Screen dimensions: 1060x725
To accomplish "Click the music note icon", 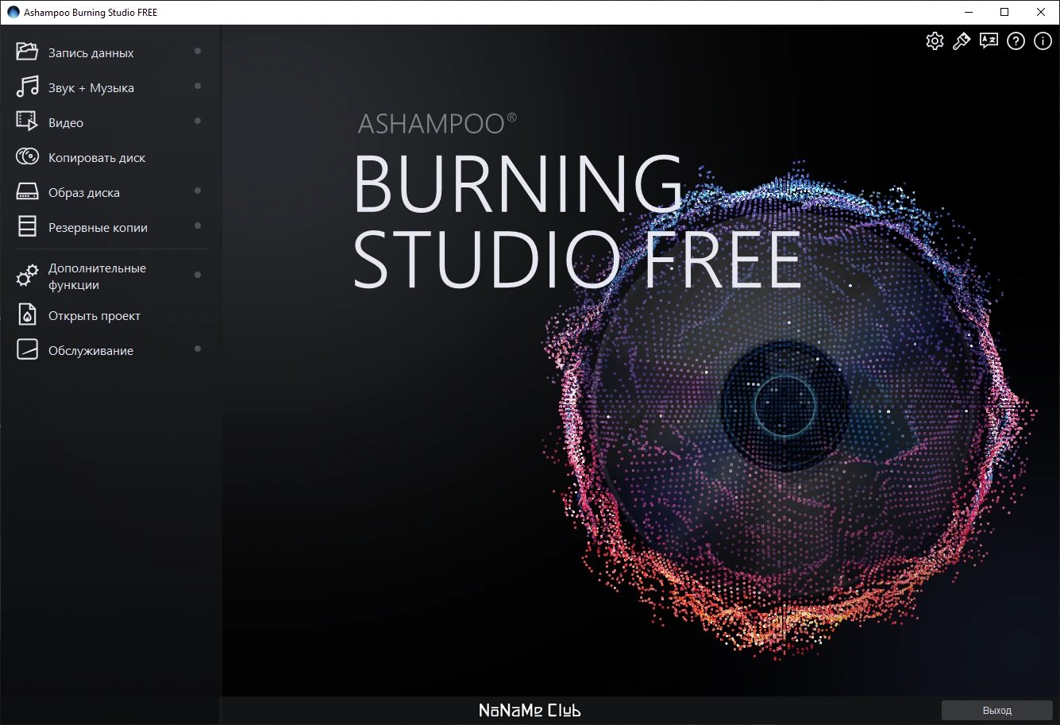I will coord(27,87).
